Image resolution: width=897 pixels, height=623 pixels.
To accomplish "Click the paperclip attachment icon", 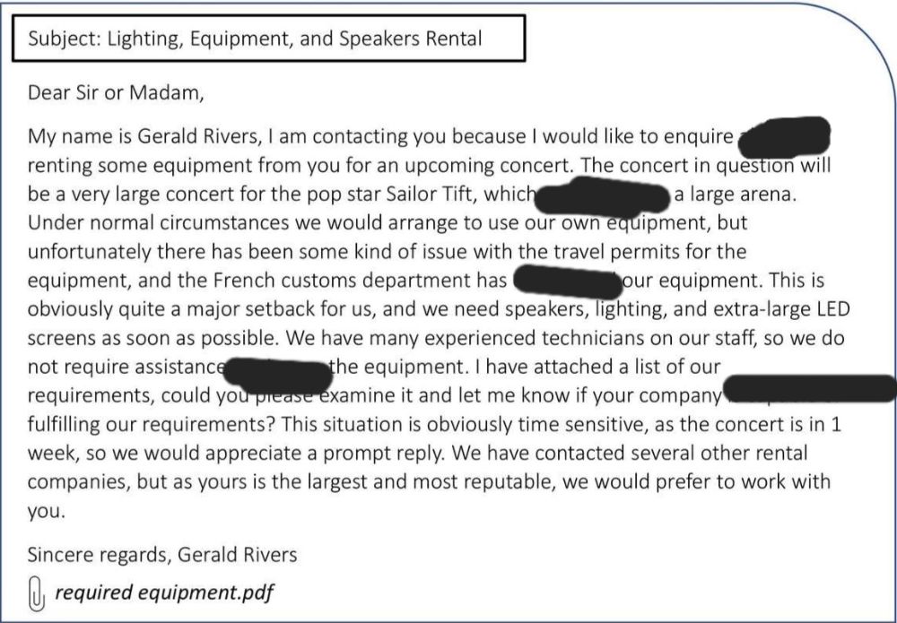I will pos(36,593).
